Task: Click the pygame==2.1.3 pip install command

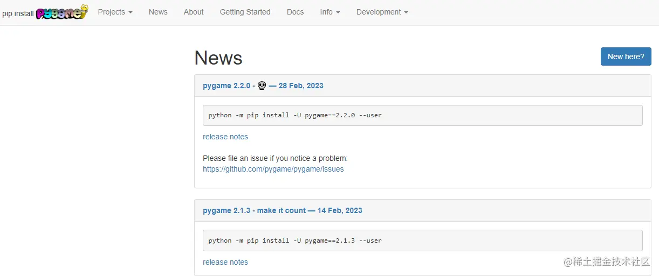Action: coord(423,240)
